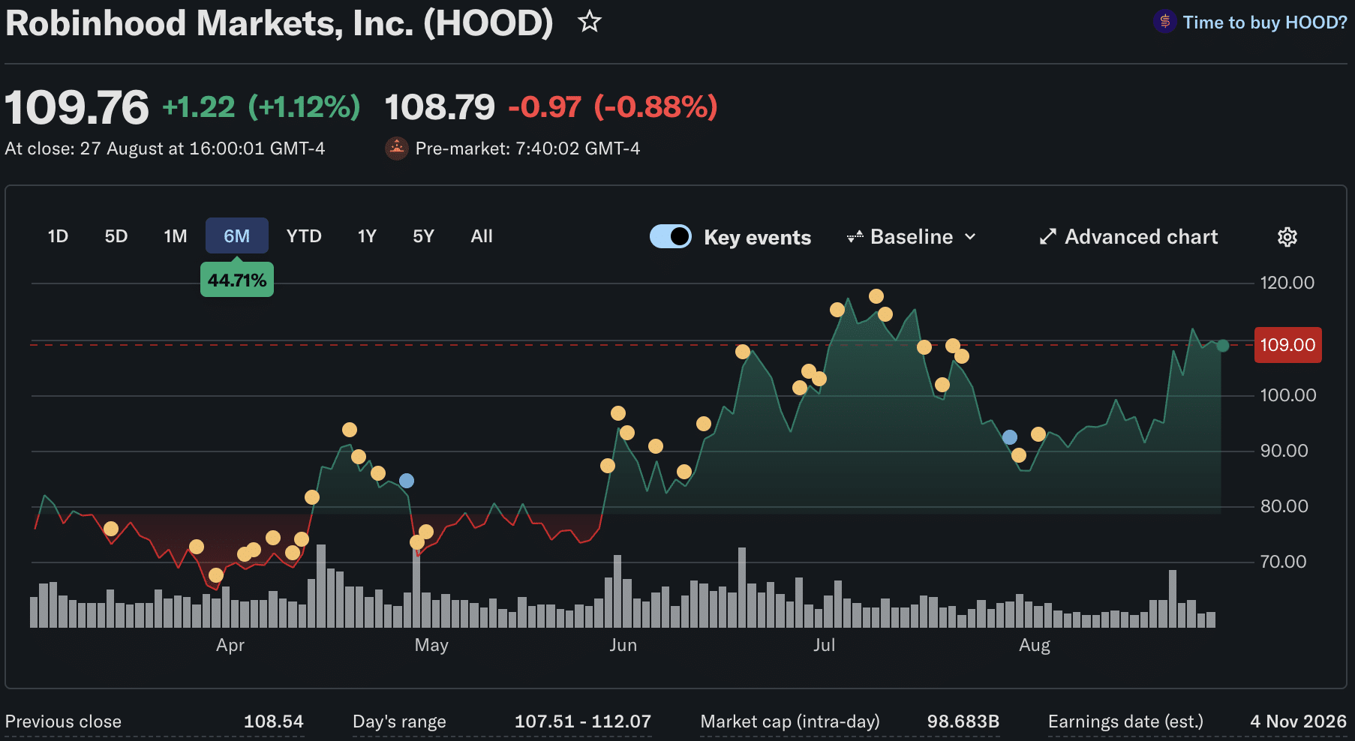Click the Market cap (intra-day) label
1355x741 pixels.
pyautogui.click(x=790, y=721)
